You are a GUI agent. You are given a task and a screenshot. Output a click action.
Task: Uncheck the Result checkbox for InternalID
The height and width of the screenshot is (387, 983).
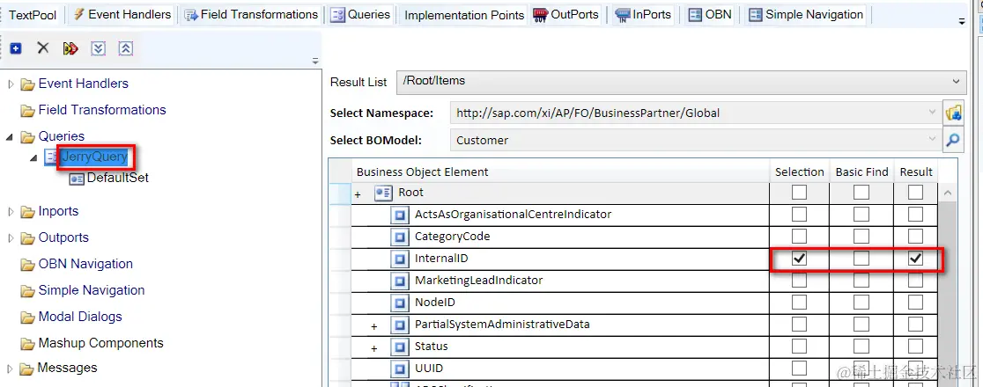coord(915,259)
